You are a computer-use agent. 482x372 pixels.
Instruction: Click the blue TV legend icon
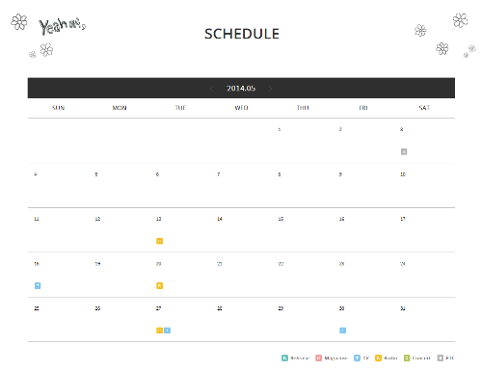tap(357, 358)
